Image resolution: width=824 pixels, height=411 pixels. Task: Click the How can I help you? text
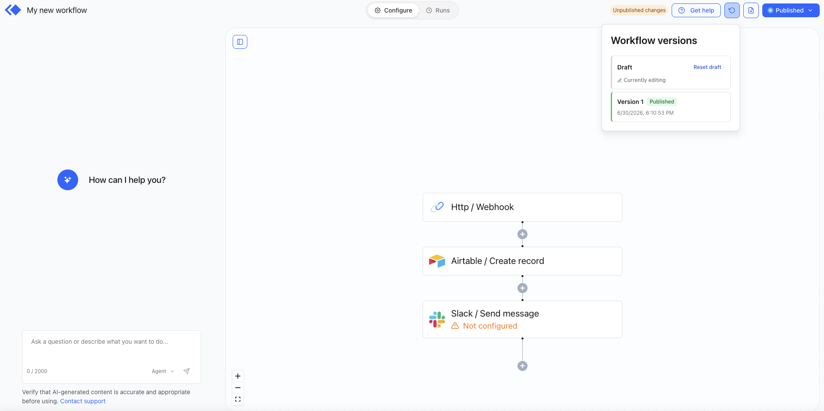click(127, 180)
